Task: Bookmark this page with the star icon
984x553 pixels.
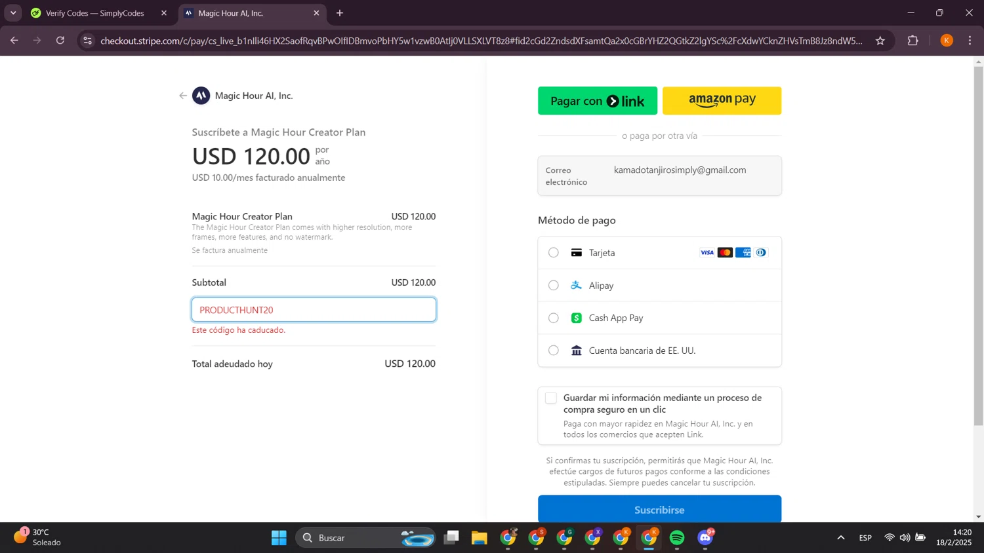Action: (880, 41)
